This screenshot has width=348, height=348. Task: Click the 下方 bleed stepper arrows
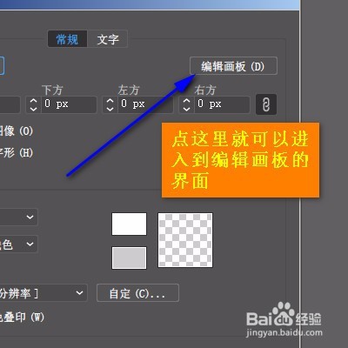click(34, 104)
